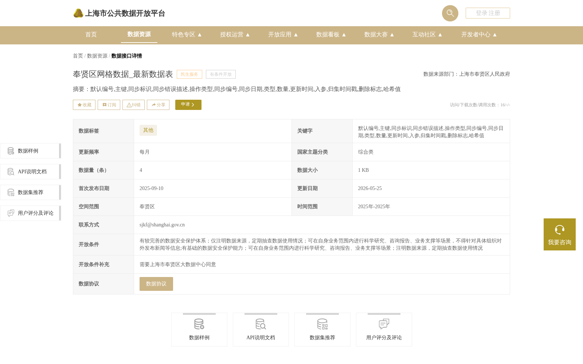Click the 奉贤区 spatial range value
The image size is (583, 364).
pyautogui.click(x=147, y=207)
